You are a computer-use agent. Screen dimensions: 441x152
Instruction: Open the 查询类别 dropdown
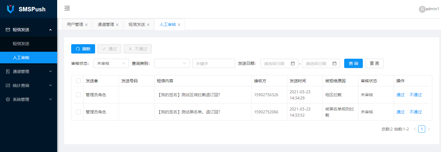point(172,63)
